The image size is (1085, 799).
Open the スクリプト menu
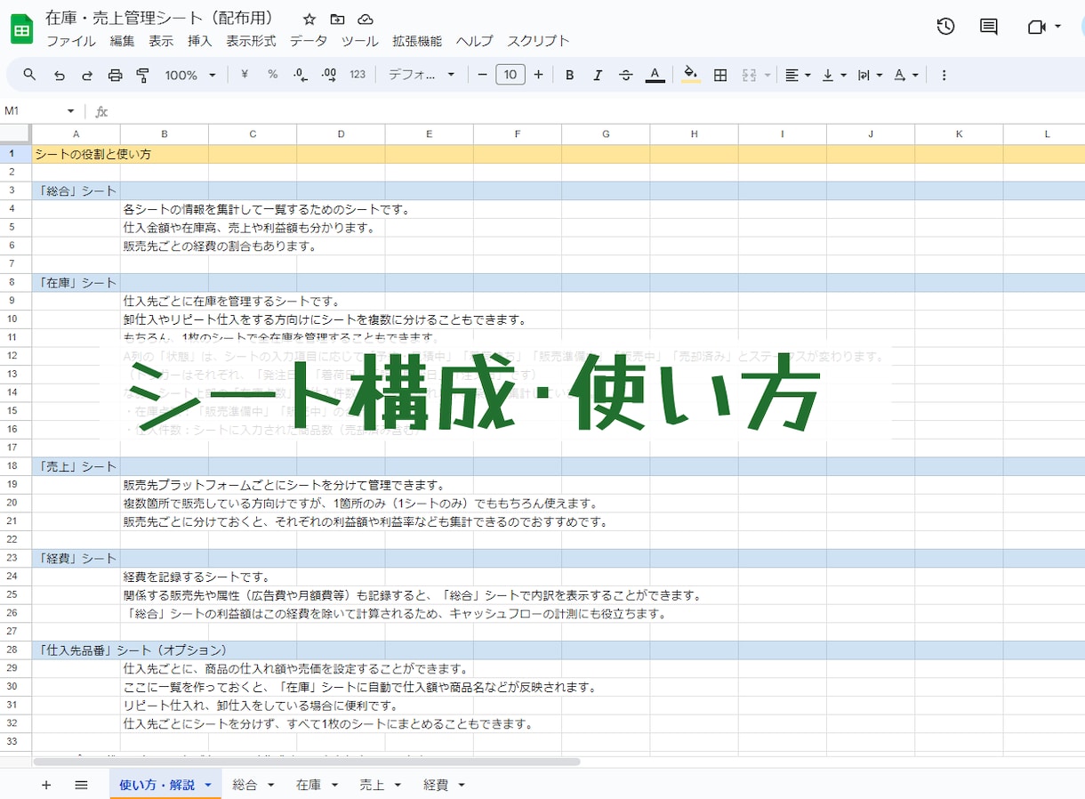(538, 41)
